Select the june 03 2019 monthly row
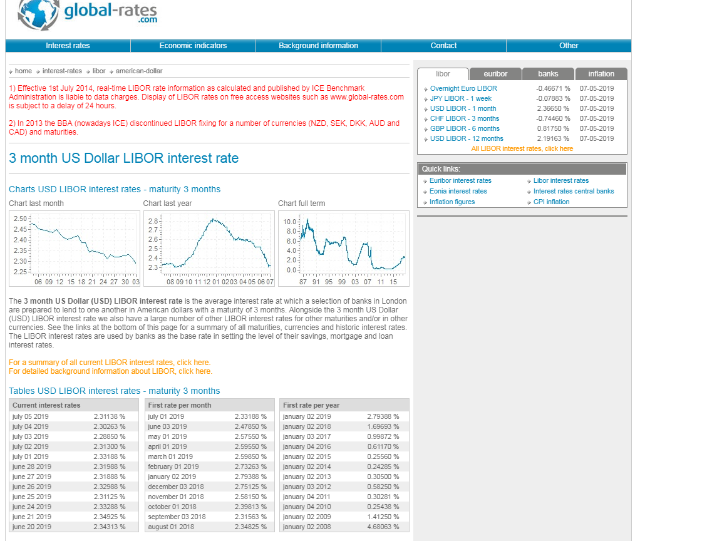 pos(210,426)
